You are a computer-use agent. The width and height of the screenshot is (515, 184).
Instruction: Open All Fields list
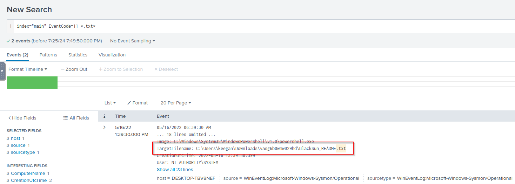(76, 118)
